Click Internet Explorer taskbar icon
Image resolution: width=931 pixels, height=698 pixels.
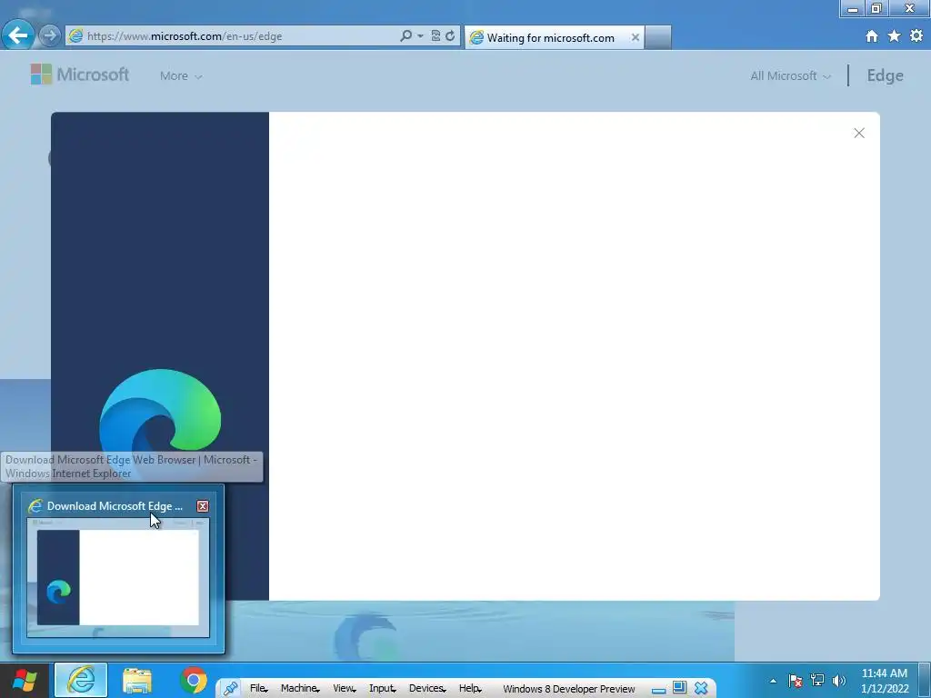(81, 680)
